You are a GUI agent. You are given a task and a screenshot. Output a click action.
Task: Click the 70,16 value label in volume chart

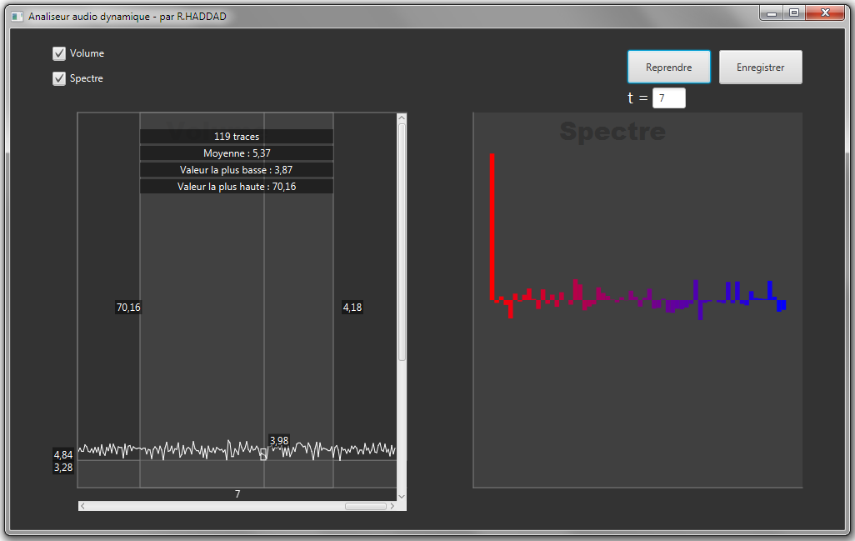128,308
